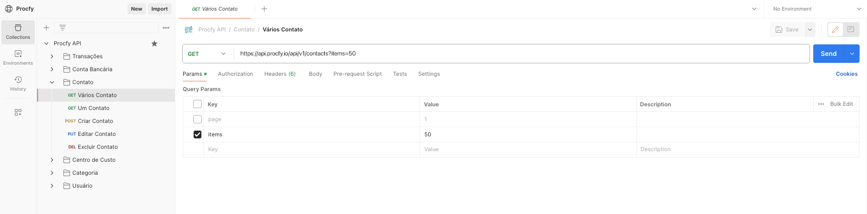The image size is (867, 214).
Task: Toggle the select-all Key header checkbox
Action: pos(198,104)
